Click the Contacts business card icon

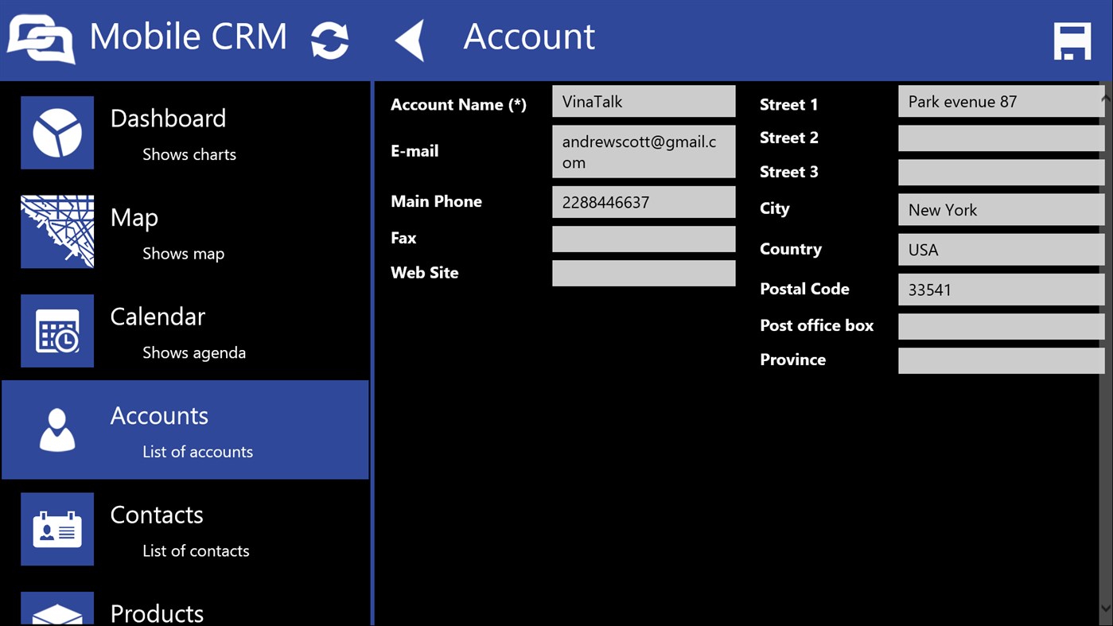point(56,527)
